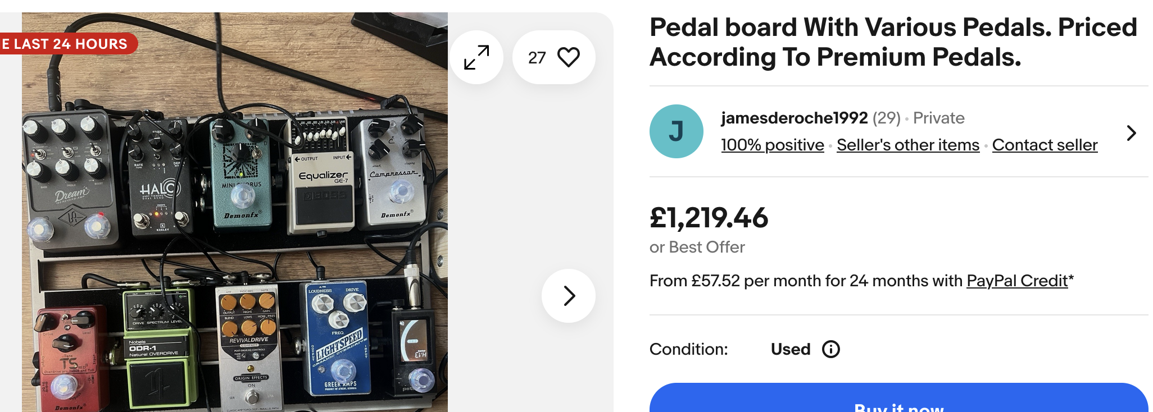Screen dimensions: 1153x412
Task: Click the pedal board product photo
Action: click(x=235, y=212)
